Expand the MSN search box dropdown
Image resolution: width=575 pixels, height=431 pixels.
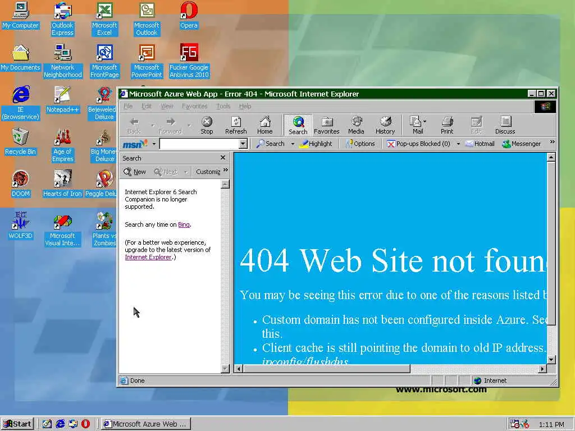[x=243, y=144]
